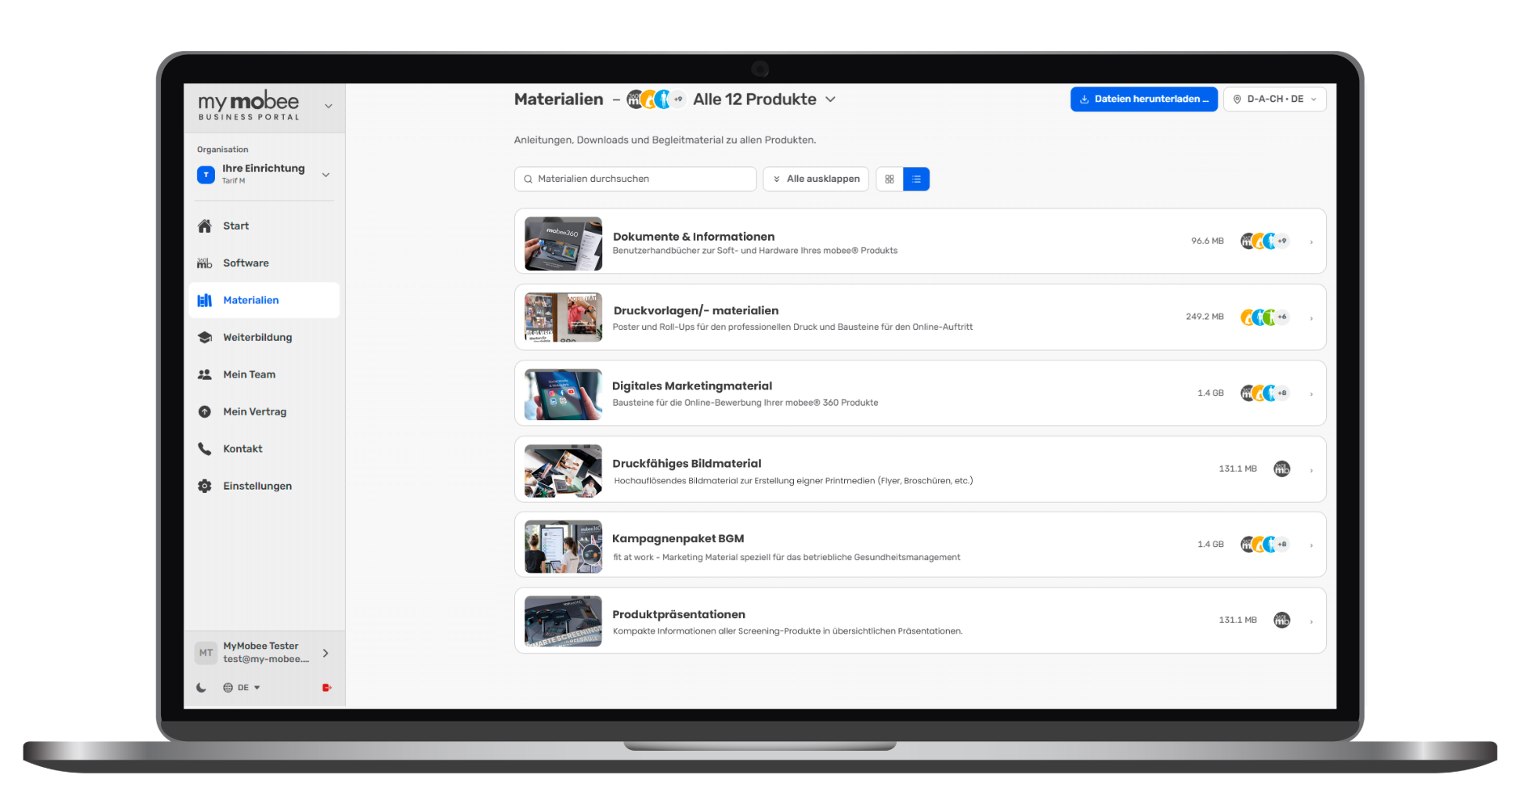Click the globe language icon
The width and height of the screenshot is (1520, 792).
point(228,688)
